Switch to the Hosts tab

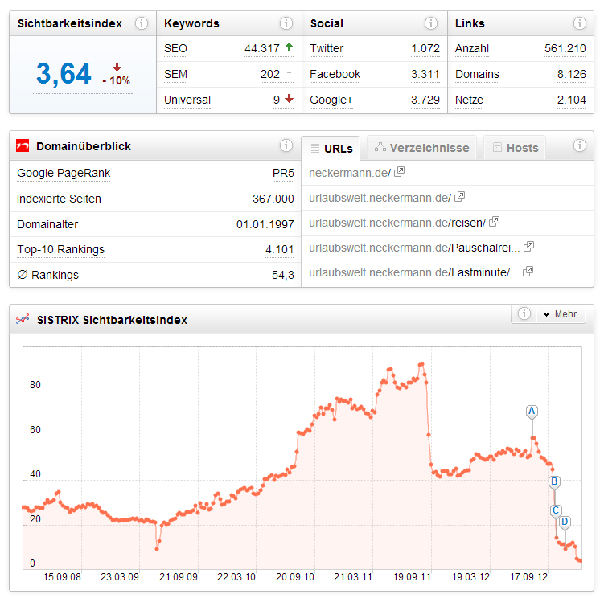tap(515, 148)
